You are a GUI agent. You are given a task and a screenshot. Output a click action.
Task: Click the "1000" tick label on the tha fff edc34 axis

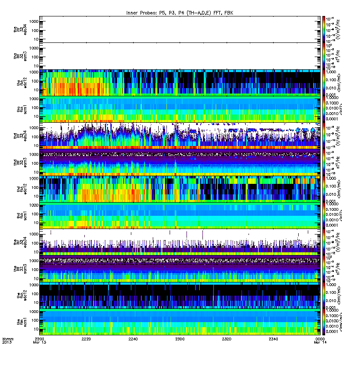pyautogui.click(x=34, y=21)
